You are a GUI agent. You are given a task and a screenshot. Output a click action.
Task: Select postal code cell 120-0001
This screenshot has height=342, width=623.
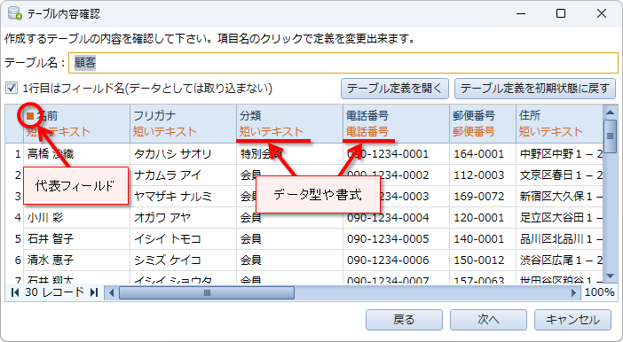[483, 217]
